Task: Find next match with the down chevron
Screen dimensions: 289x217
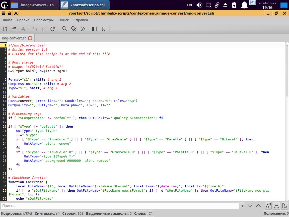Action: [250, 206]
